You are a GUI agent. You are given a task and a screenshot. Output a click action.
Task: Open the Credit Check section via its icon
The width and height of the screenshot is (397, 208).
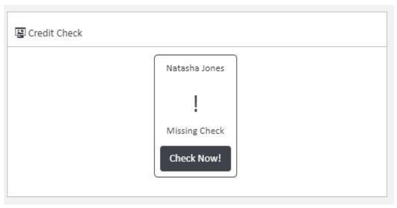[x=20, y=33]
